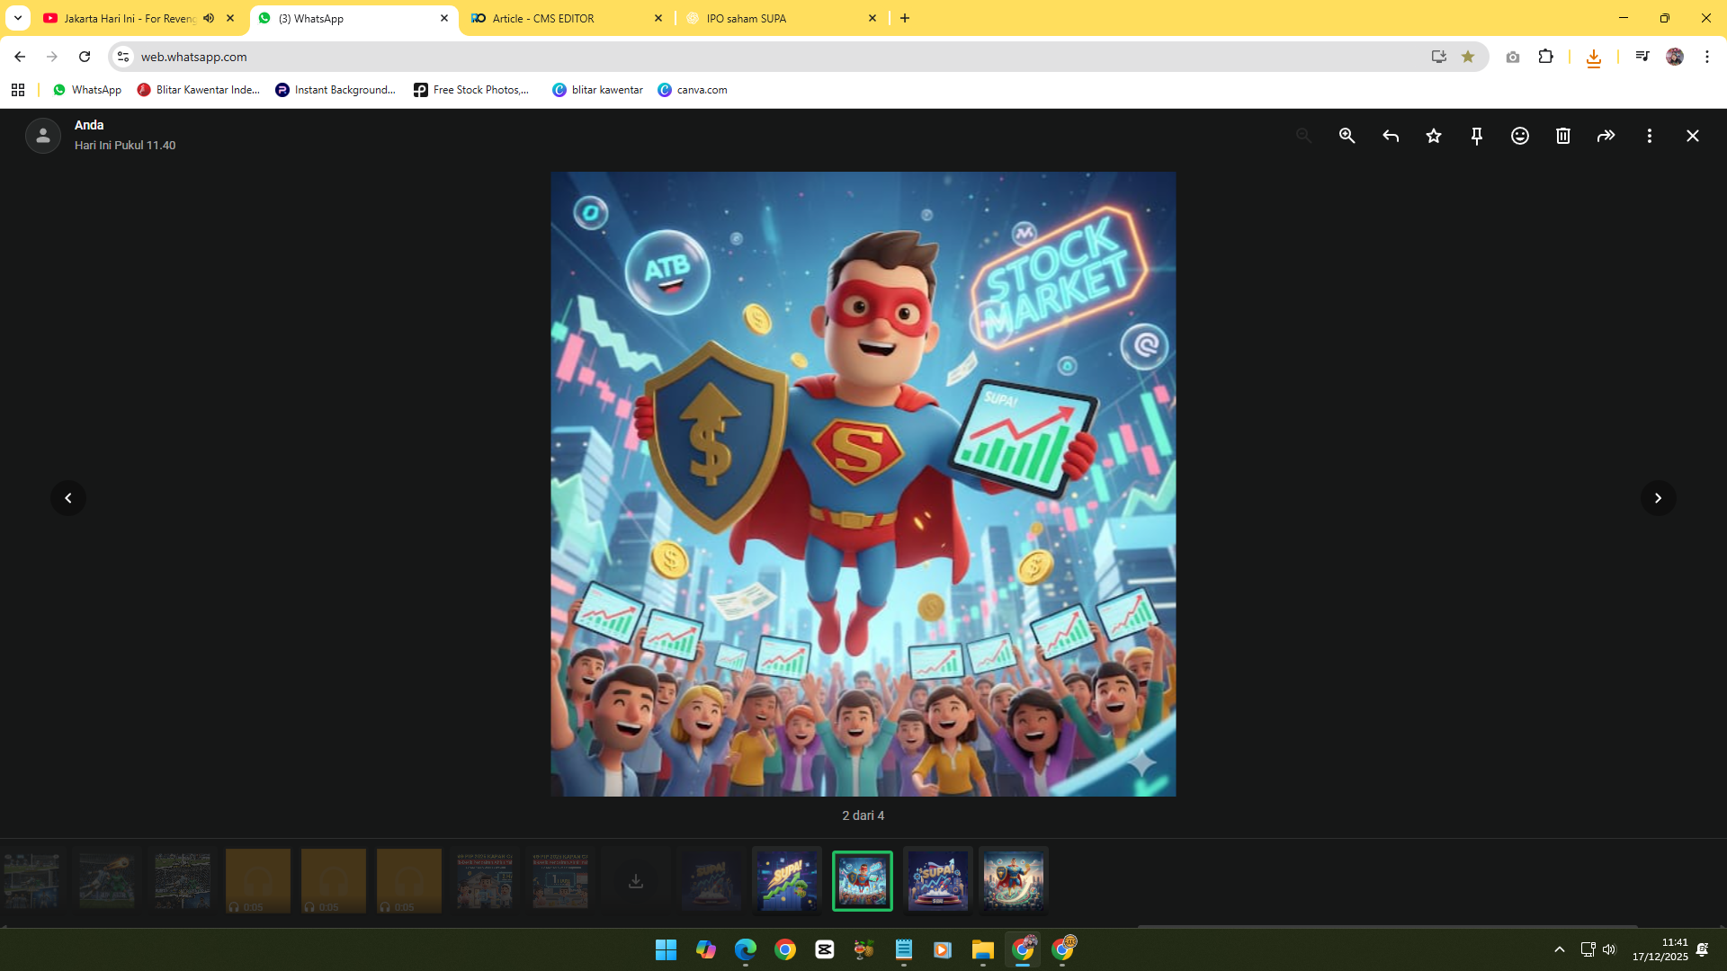Image resolution: width=1727 pixels, height=971 pixels.
Task: Select the last thumbnail in the strip
Action: point(1014,881)
